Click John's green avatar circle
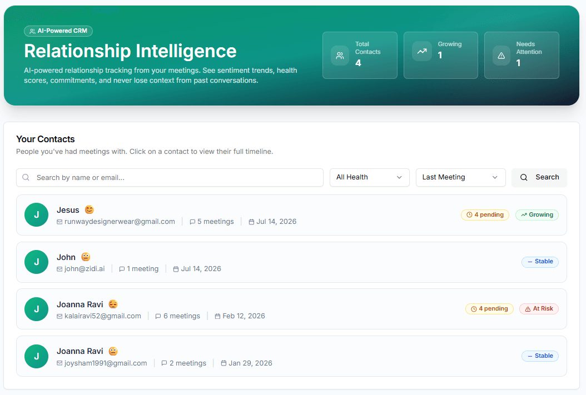 (x=36, y=262)
